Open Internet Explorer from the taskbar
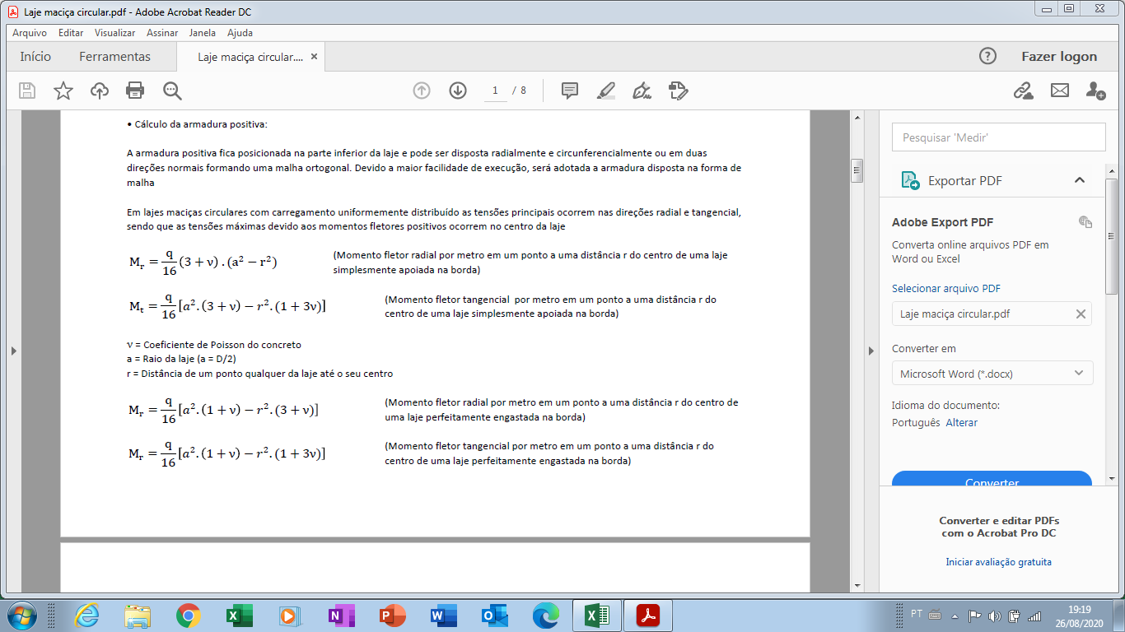Viewport: 1125px width, 632px height. coord(86,615)
